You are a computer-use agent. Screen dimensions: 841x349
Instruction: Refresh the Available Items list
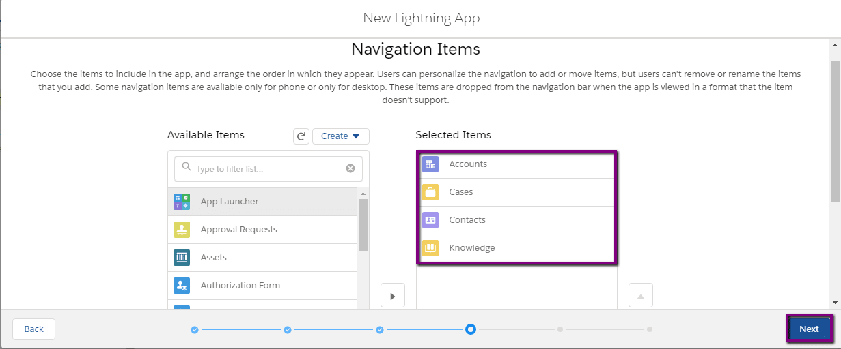point(301,136)
